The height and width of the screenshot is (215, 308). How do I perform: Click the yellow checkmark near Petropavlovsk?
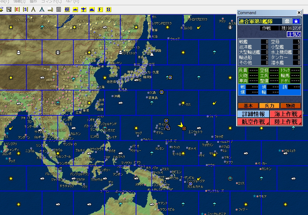tap(199, 27)
